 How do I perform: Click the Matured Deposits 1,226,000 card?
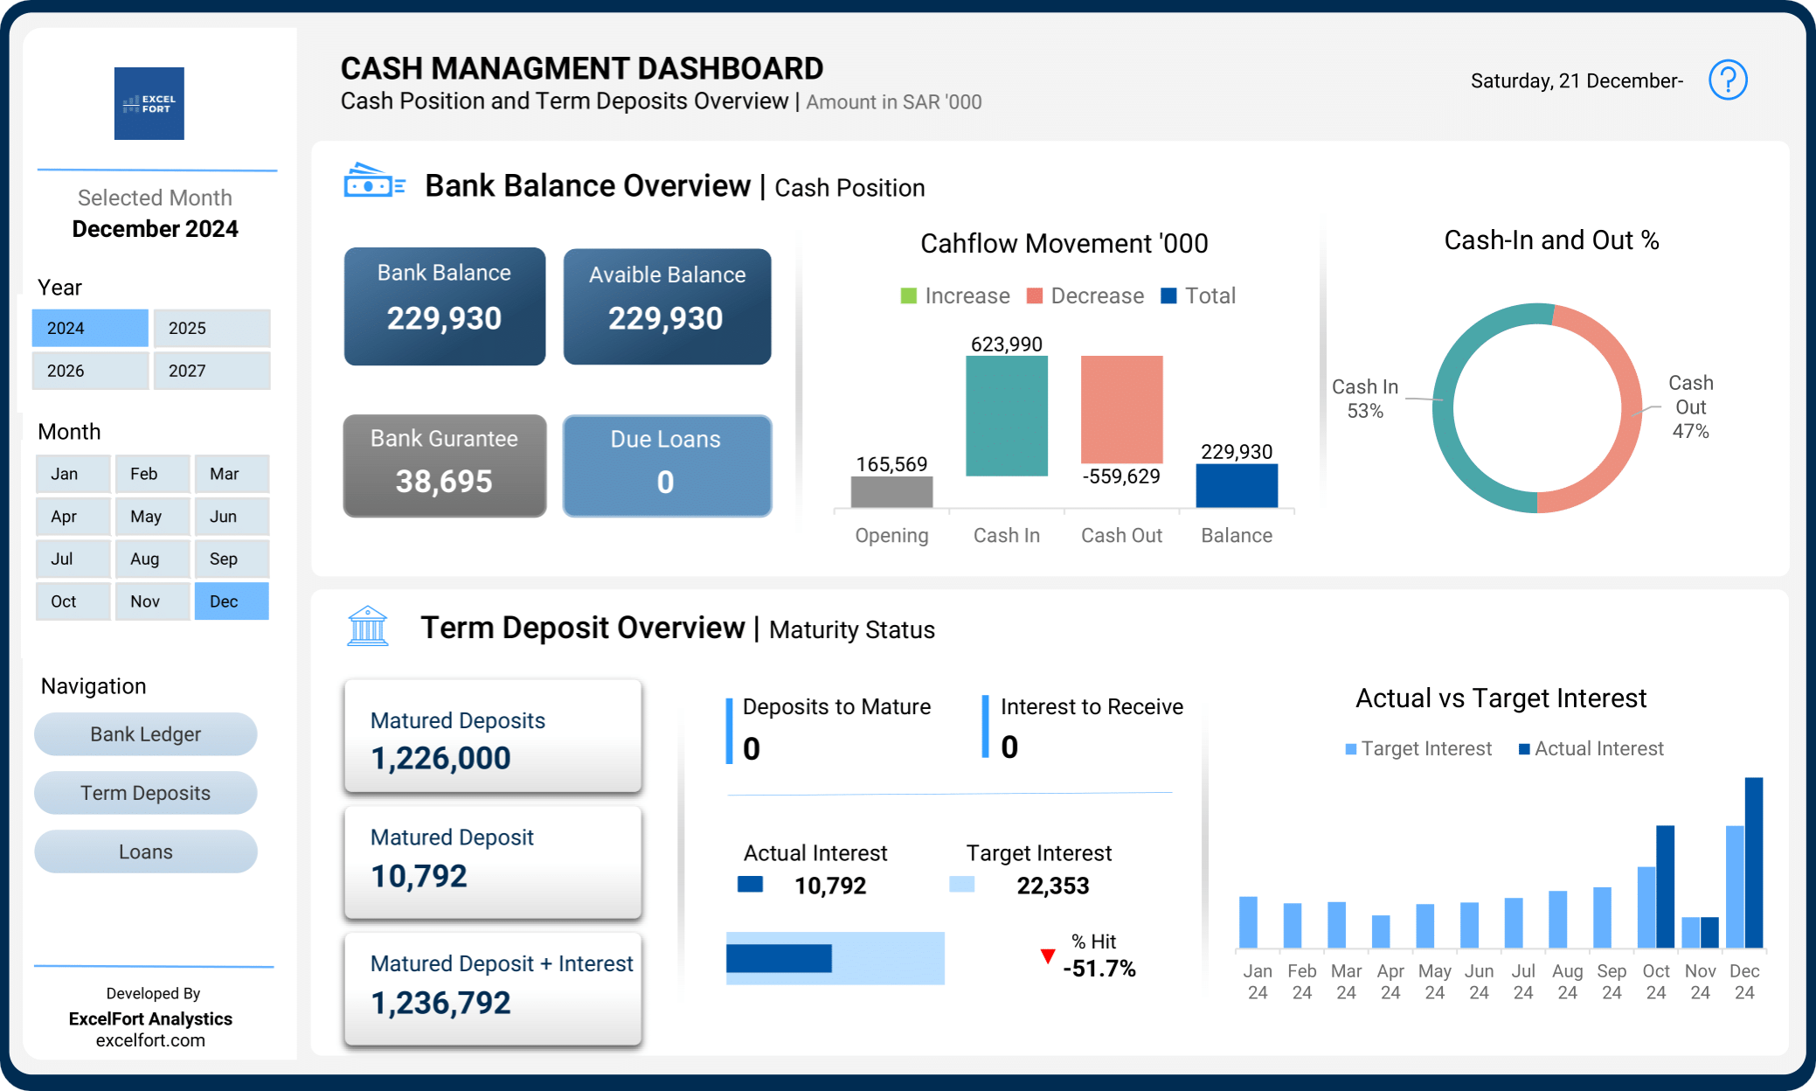click(x=492, y=736)
